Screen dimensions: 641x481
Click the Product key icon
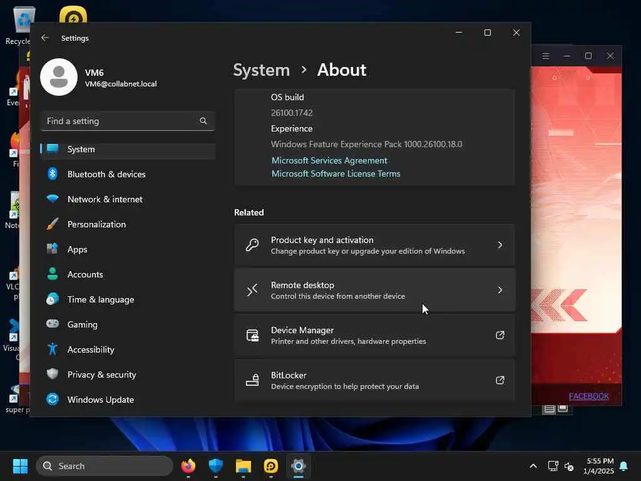click(252, 245)
